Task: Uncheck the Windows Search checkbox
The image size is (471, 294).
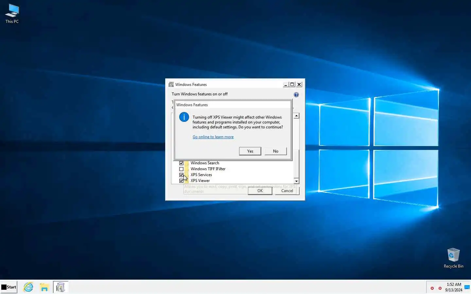Action: pyautogui.click(x=181, y=163)
